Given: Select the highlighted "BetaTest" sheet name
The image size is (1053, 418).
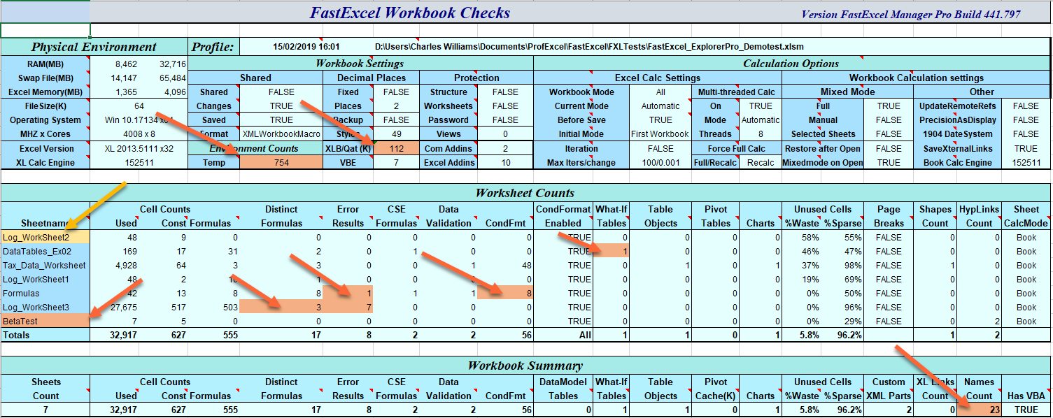Looking at the screenshot, I should pos(45,322).
